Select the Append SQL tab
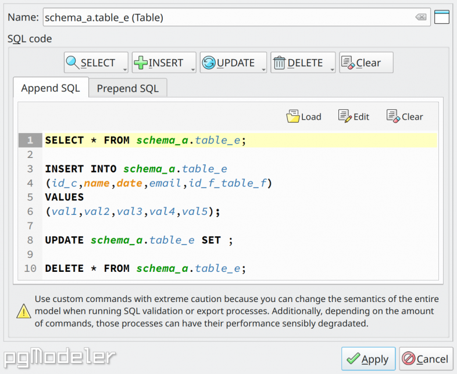The image size is (457, 374). (x=51, y=88)
